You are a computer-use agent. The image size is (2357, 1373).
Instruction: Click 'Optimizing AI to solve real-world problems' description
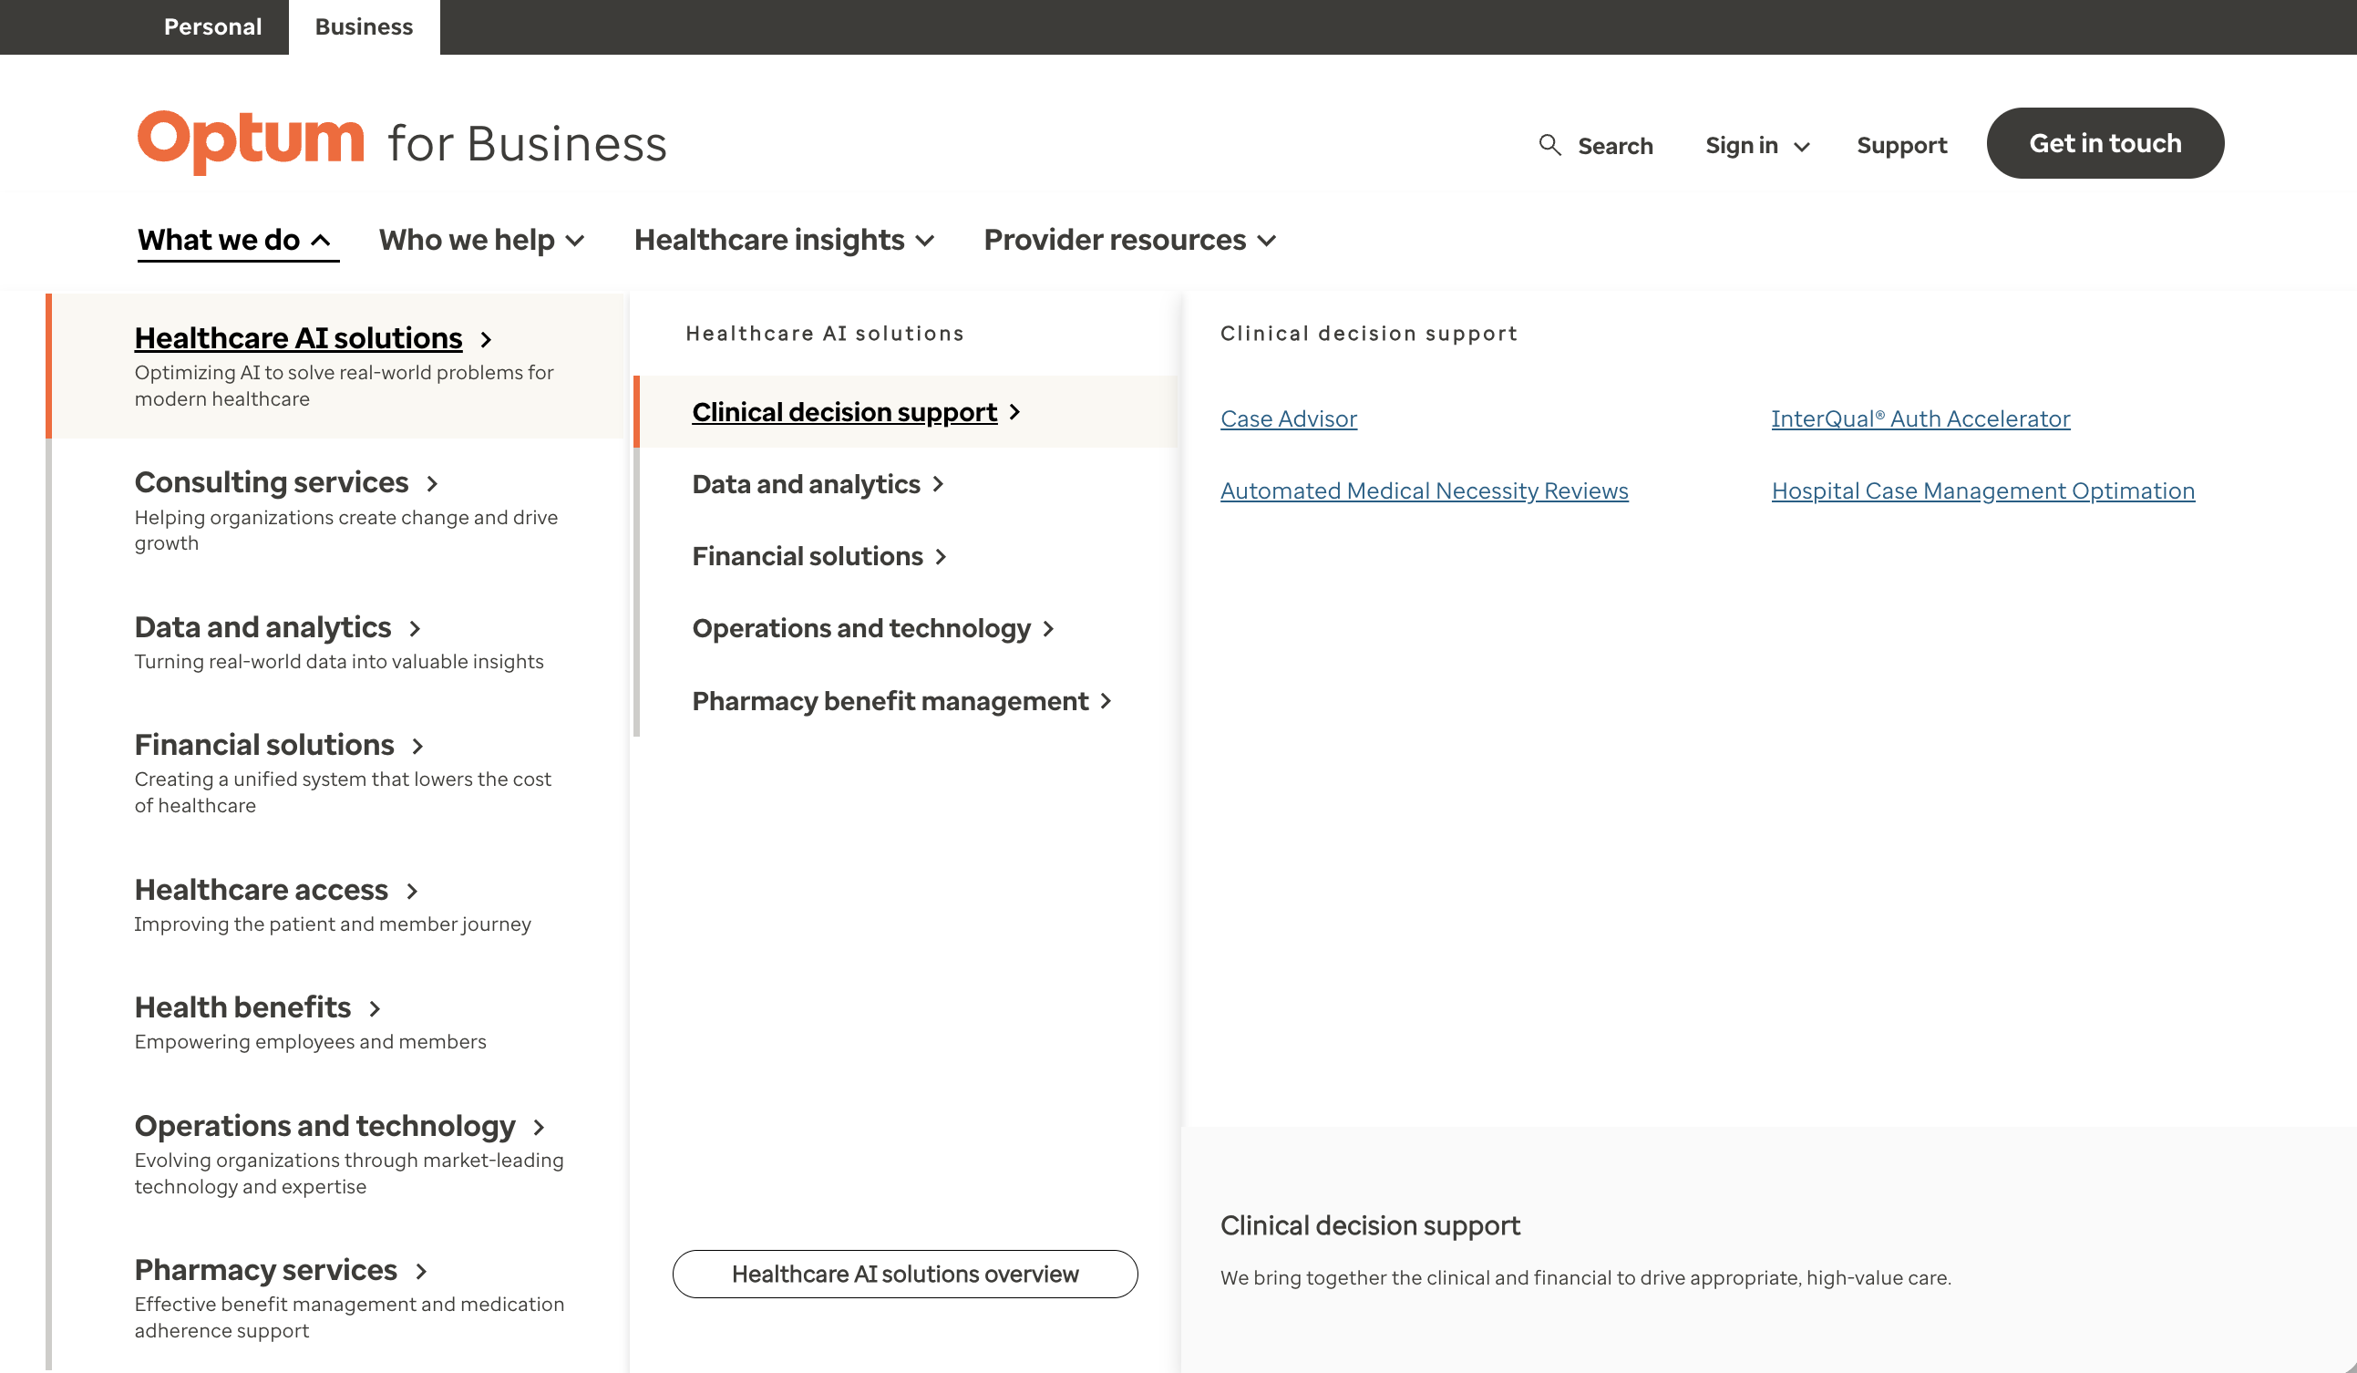click(x=345, y=386)
